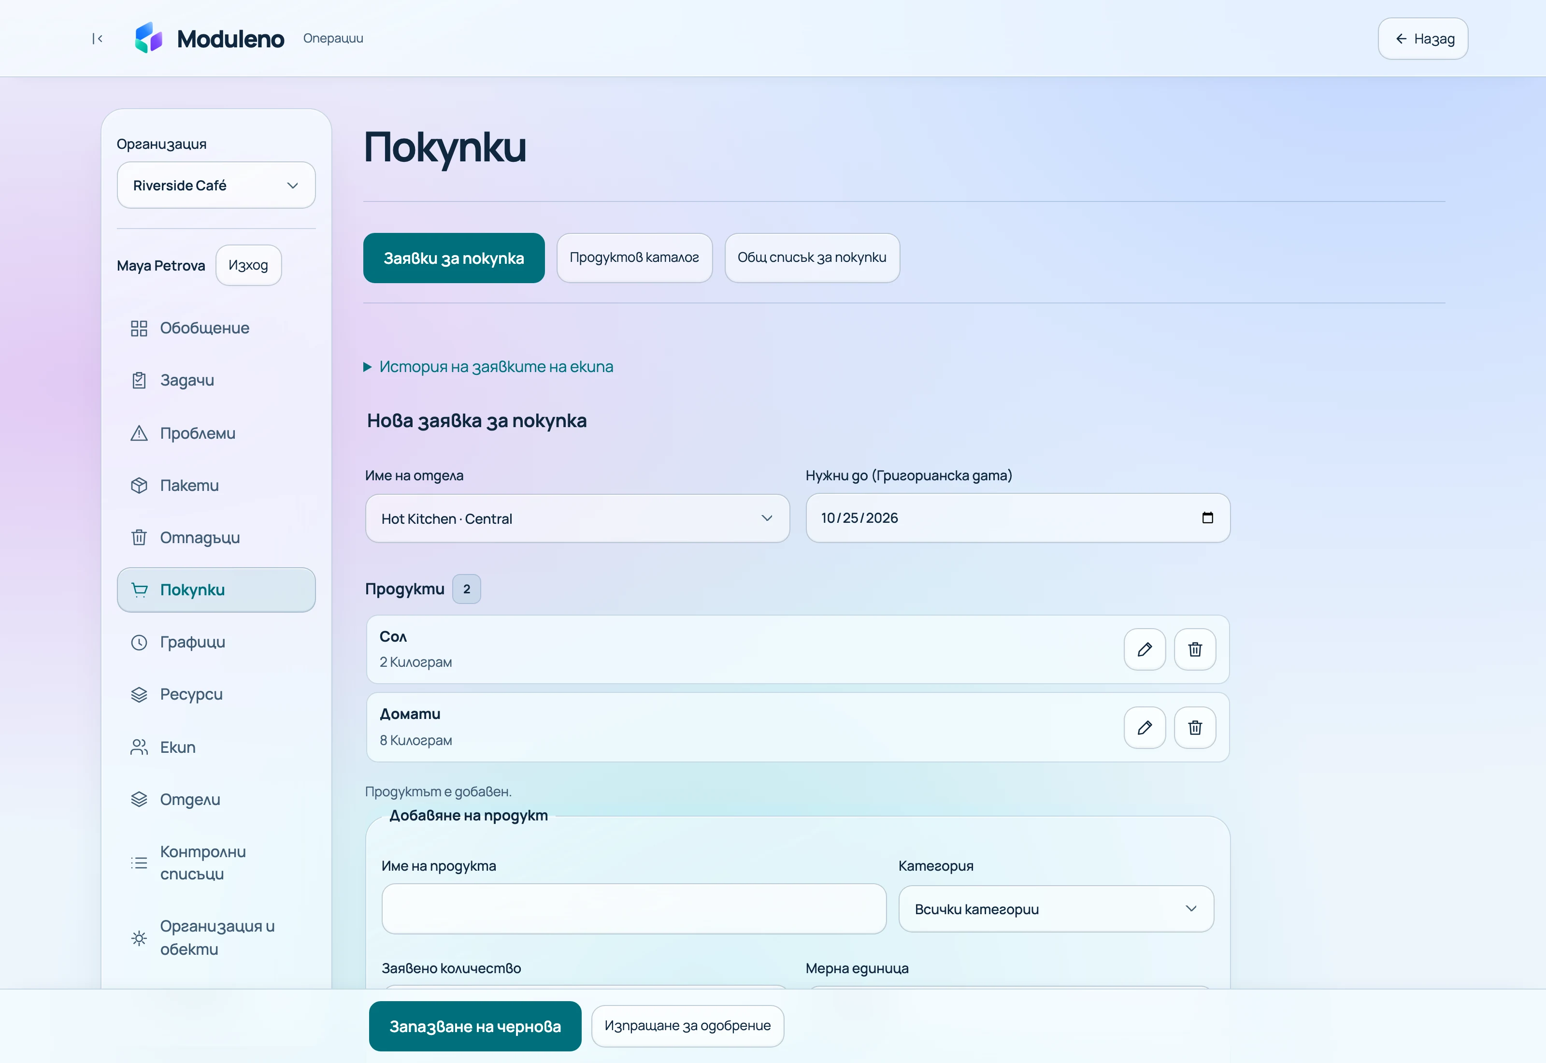Click the Покупки cart icon
Viewport: 1546px width, 1063px height.
tap(139, 590)
